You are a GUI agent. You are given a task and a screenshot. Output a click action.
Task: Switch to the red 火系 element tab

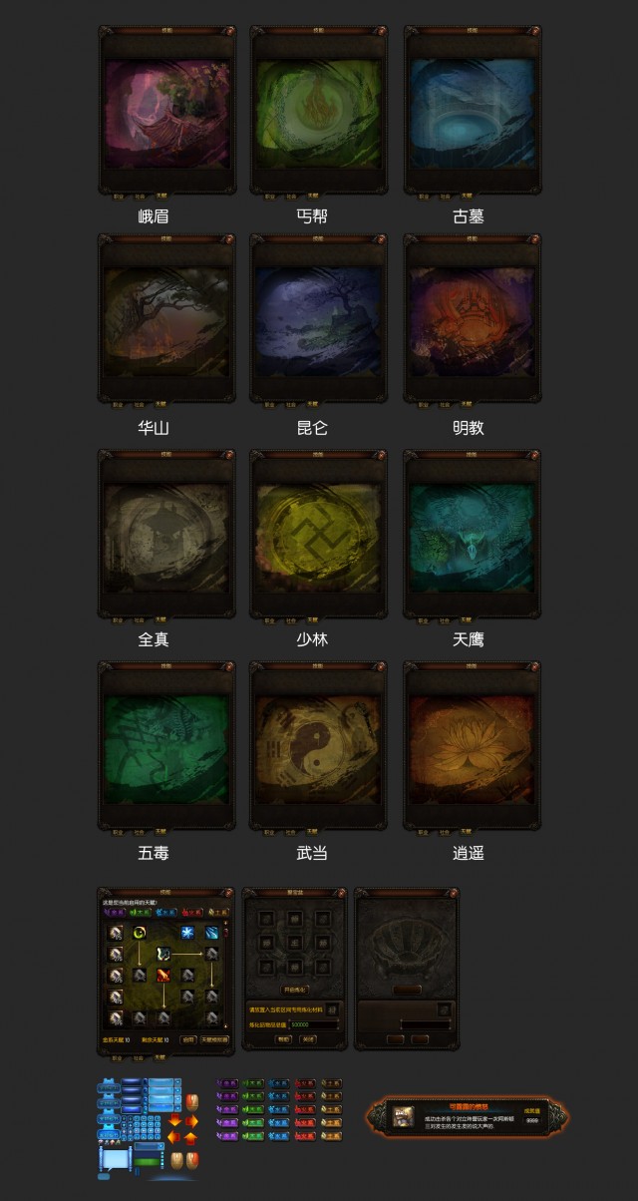point(190,913)
